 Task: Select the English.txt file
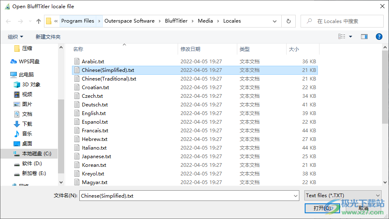[x=94, y=113]
